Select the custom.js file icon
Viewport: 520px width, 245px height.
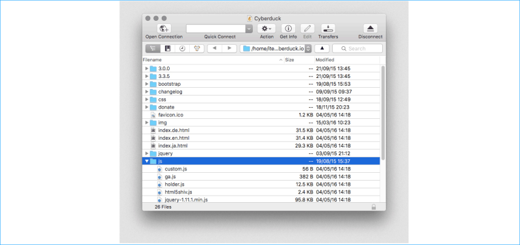(159, 169)
